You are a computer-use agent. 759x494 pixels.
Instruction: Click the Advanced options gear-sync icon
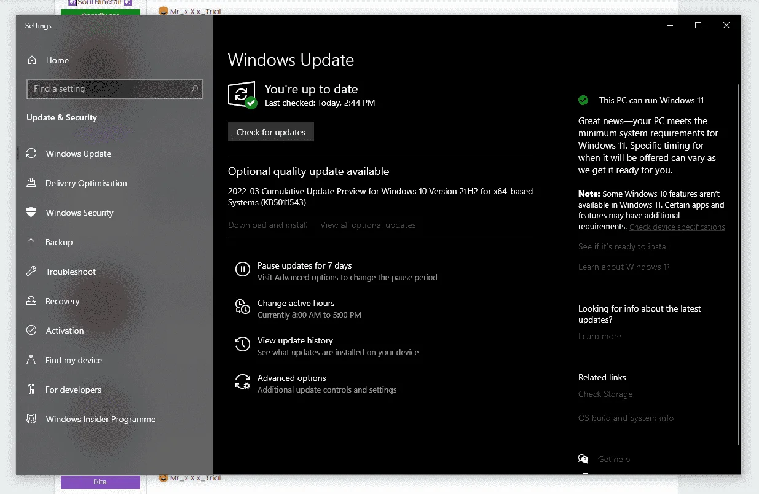pyautogui.click(x=243, y=382)
